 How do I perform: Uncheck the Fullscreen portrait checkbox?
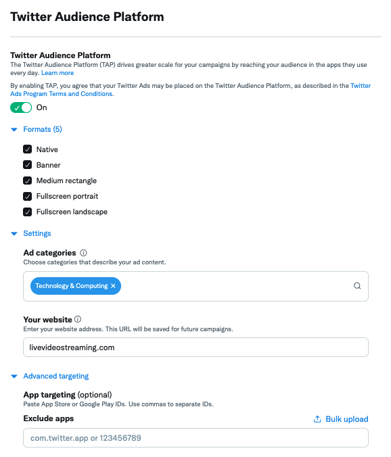pyautogui.click(x=28, y=196)
